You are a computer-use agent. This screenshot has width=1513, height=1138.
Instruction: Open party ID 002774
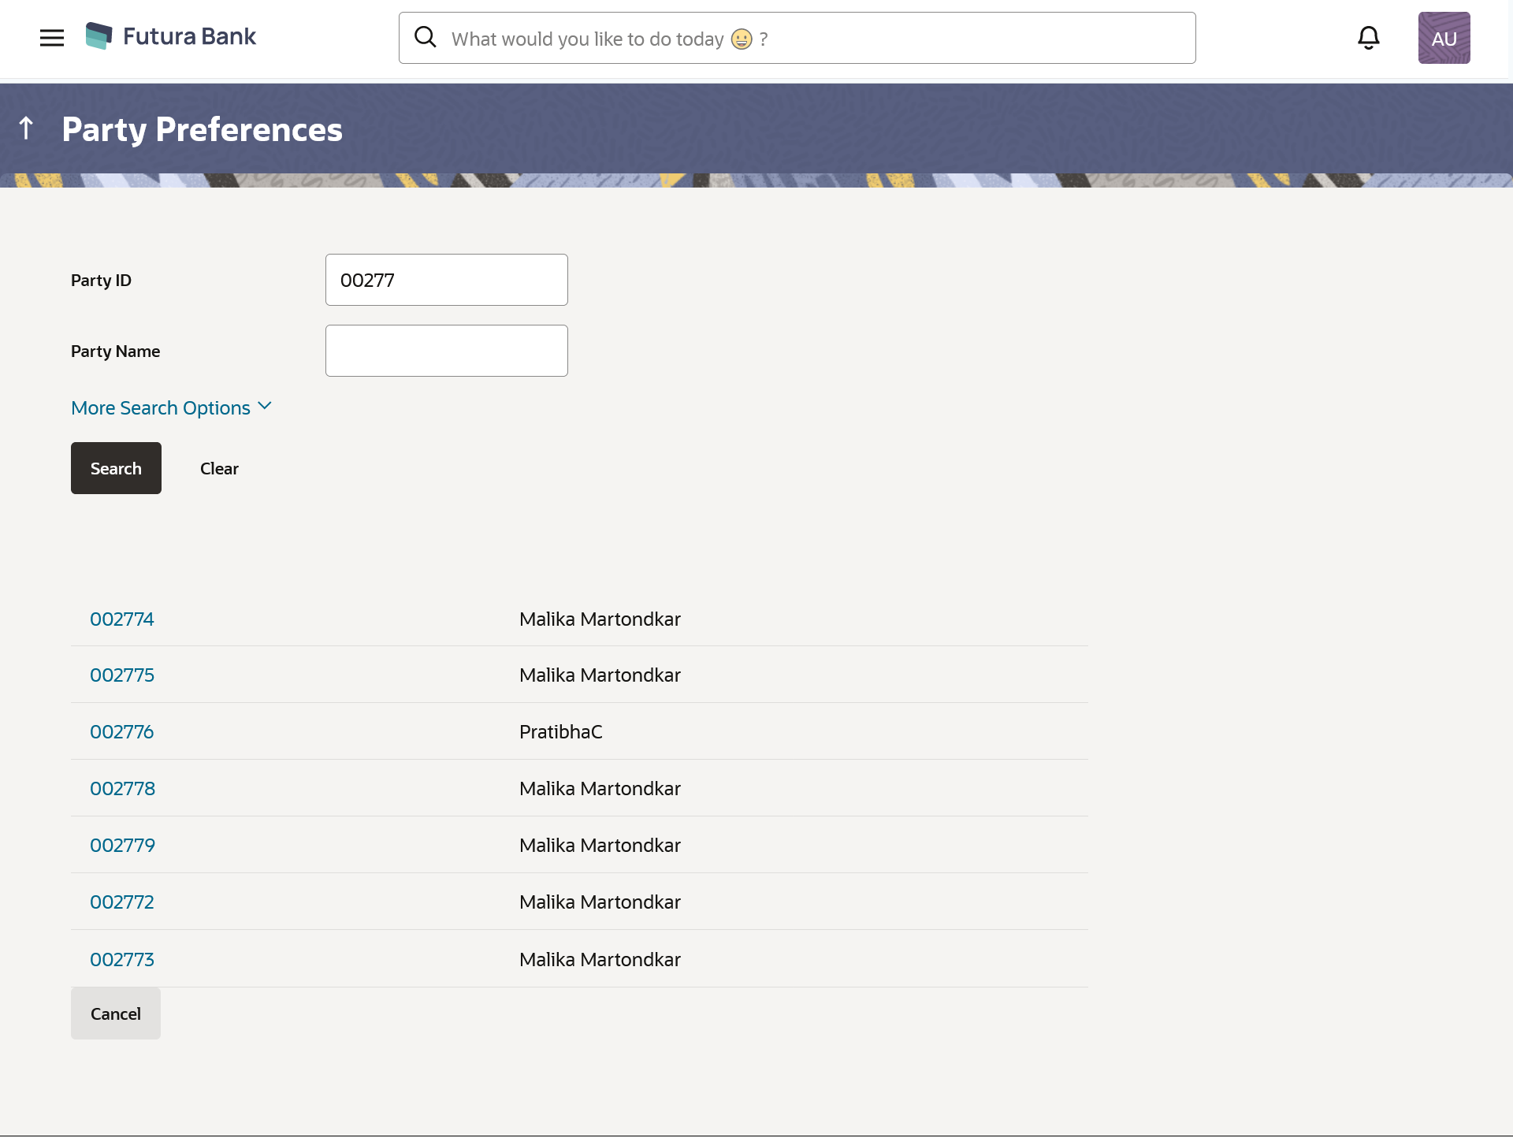(x=122, y=619)
